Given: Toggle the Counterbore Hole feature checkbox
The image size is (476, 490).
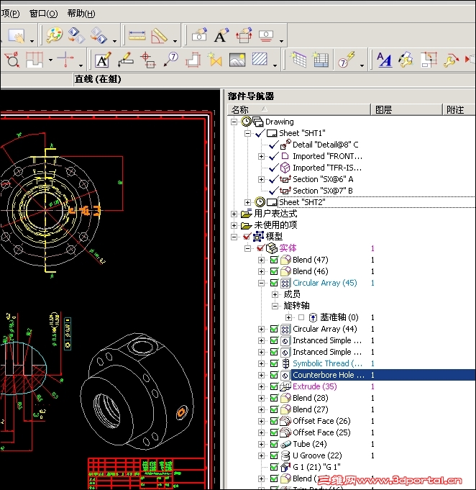Looking at the screenshot, I should [x=274, y=375].
